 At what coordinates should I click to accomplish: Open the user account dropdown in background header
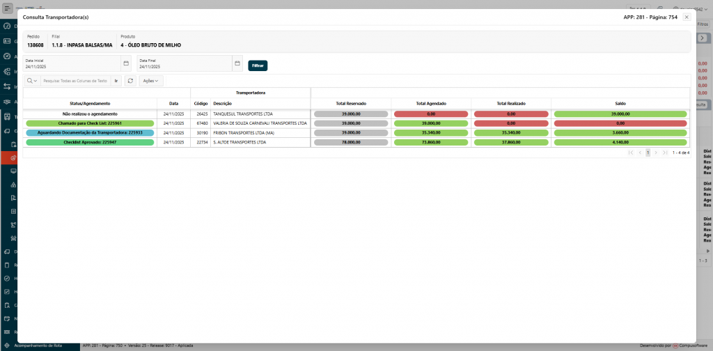(689, 8)
